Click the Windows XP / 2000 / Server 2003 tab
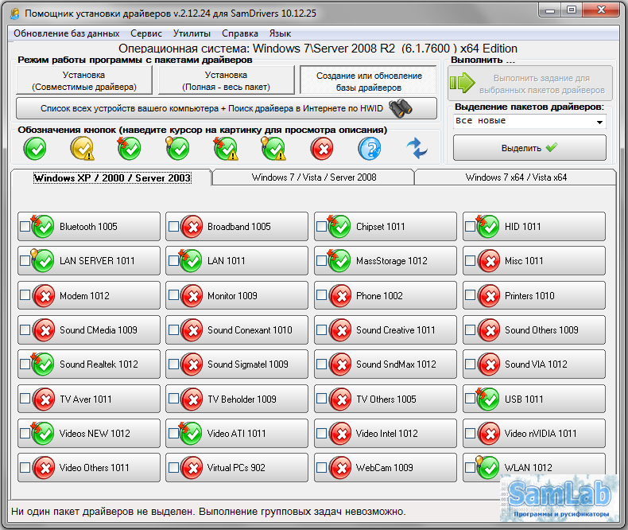Image resolution: width=628 pixels, height=530 pixels. click(112, 177)
